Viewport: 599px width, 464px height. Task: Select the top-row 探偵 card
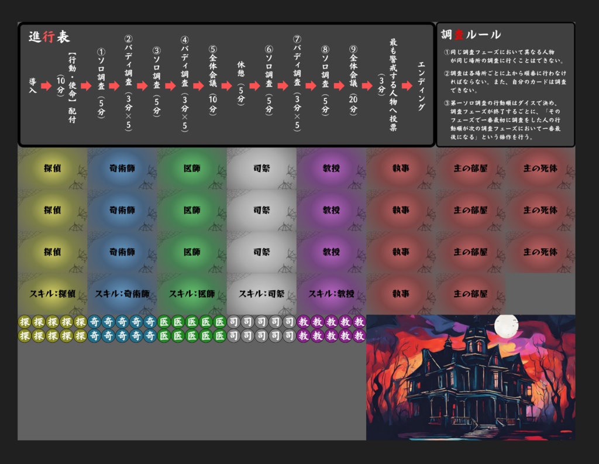coord(52,169)
